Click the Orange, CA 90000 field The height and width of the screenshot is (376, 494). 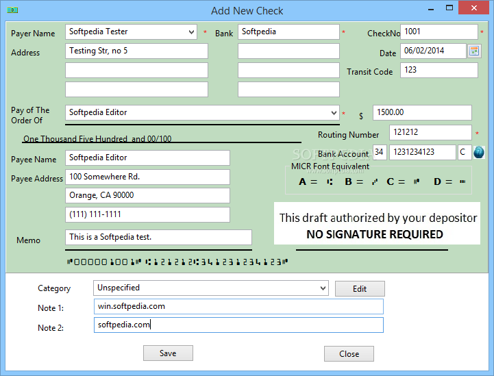pos(147,196)
